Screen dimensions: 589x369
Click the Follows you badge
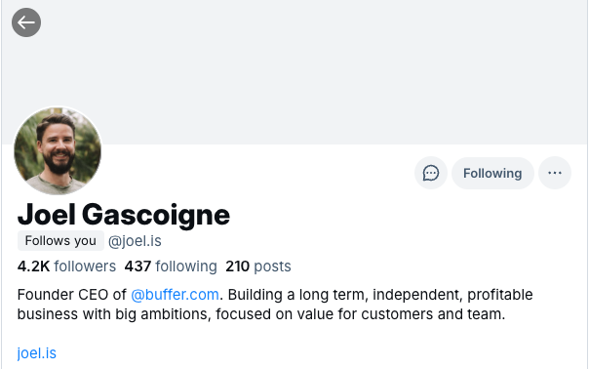60,241
